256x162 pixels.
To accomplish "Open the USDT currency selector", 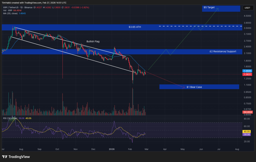I will (x=248, y=8).
